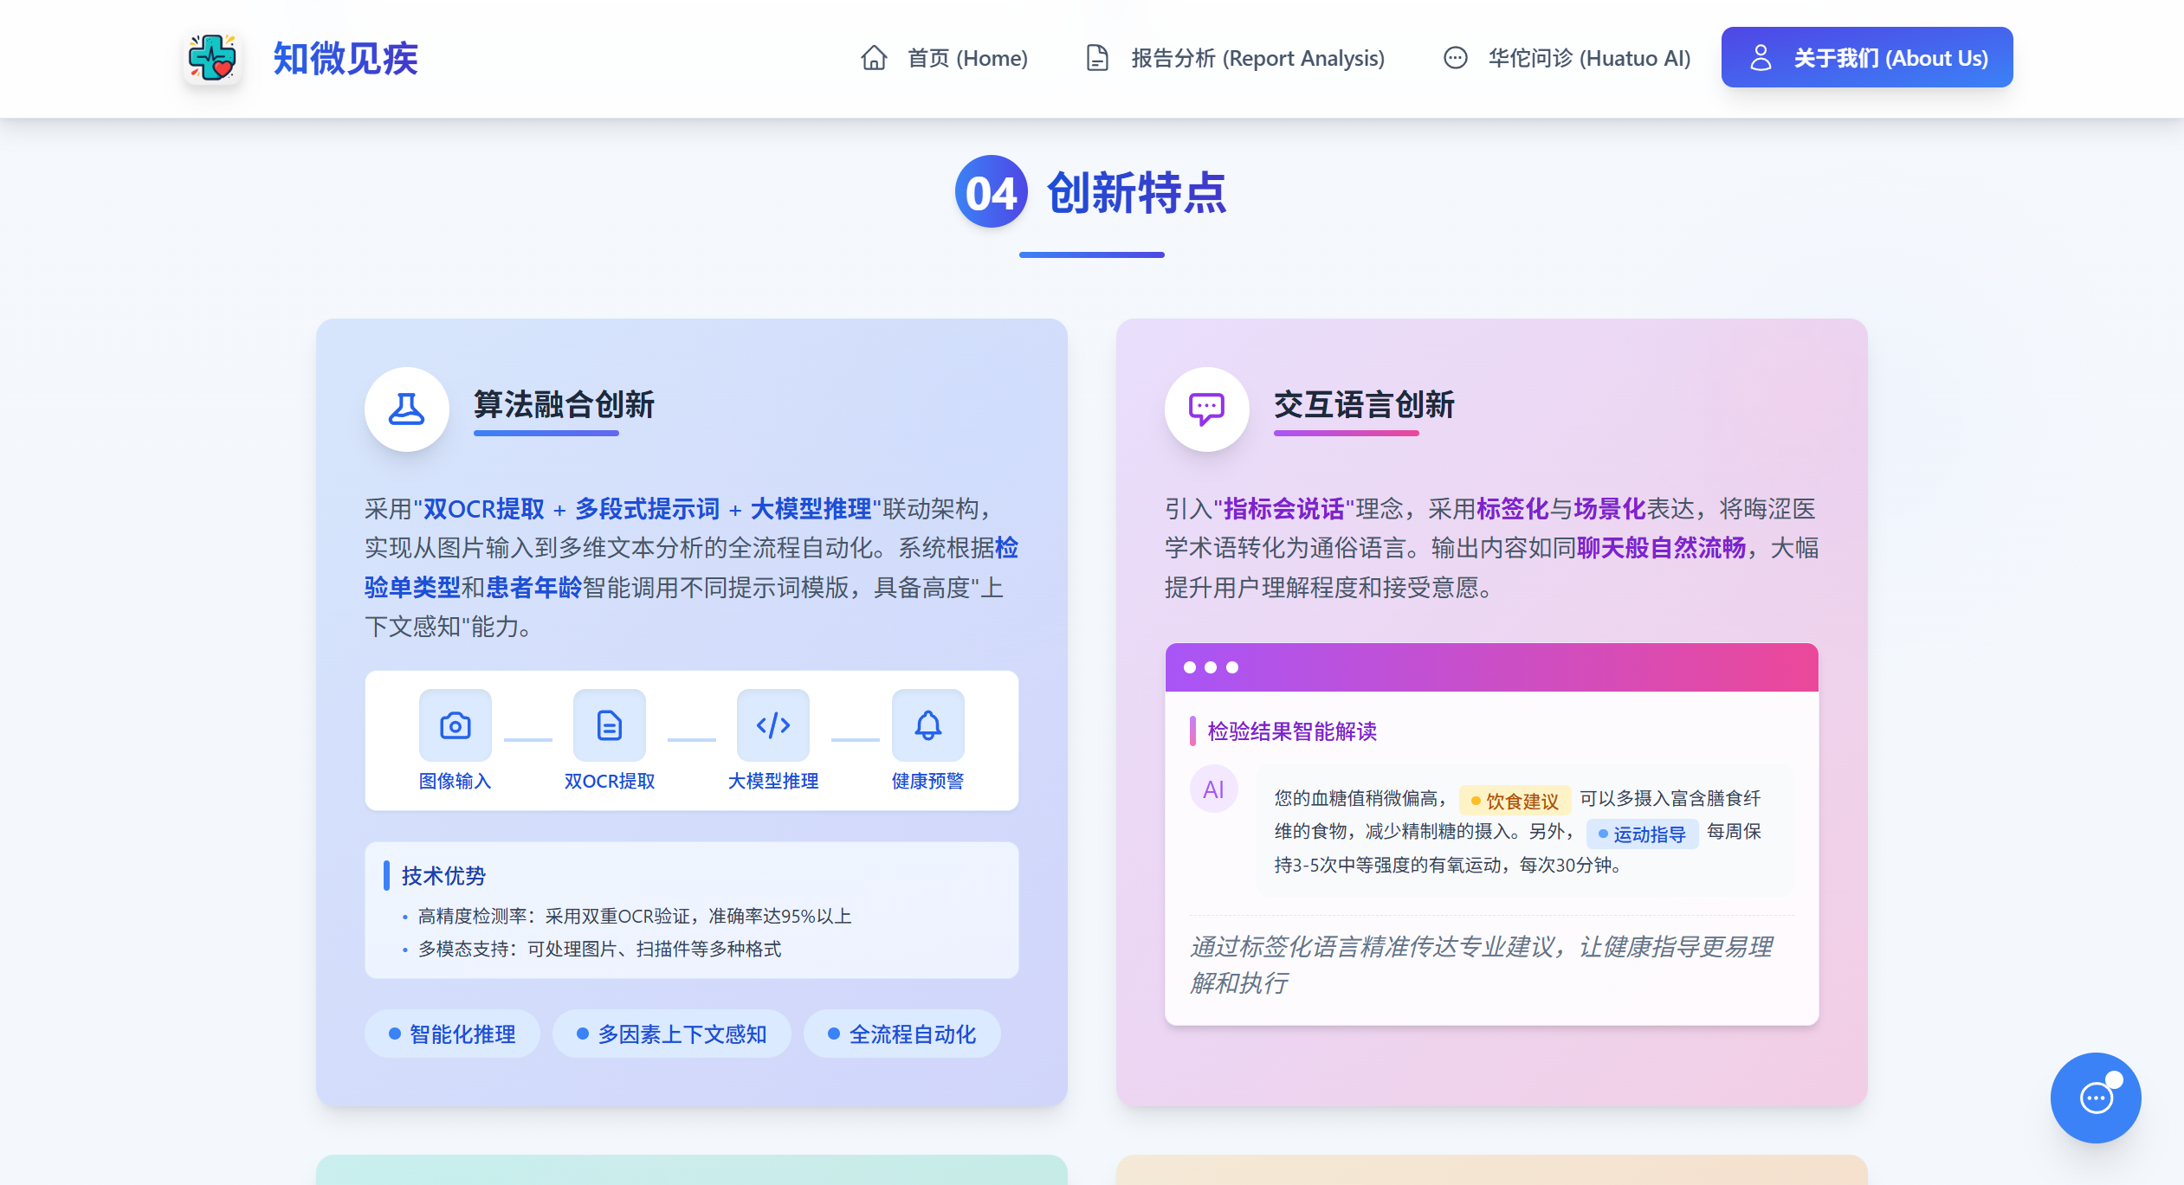Image resolution: width=2184 pixels, height=1185 pixels.
Task: Click the 全流程自动化 tag
Action: (x=902, y=1034)
